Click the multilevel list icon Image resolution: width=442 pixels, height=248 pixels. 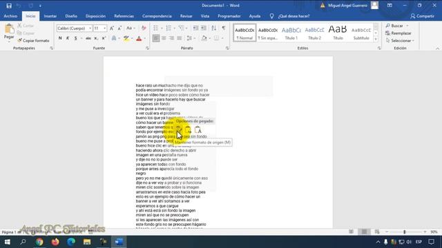(181, 28)
